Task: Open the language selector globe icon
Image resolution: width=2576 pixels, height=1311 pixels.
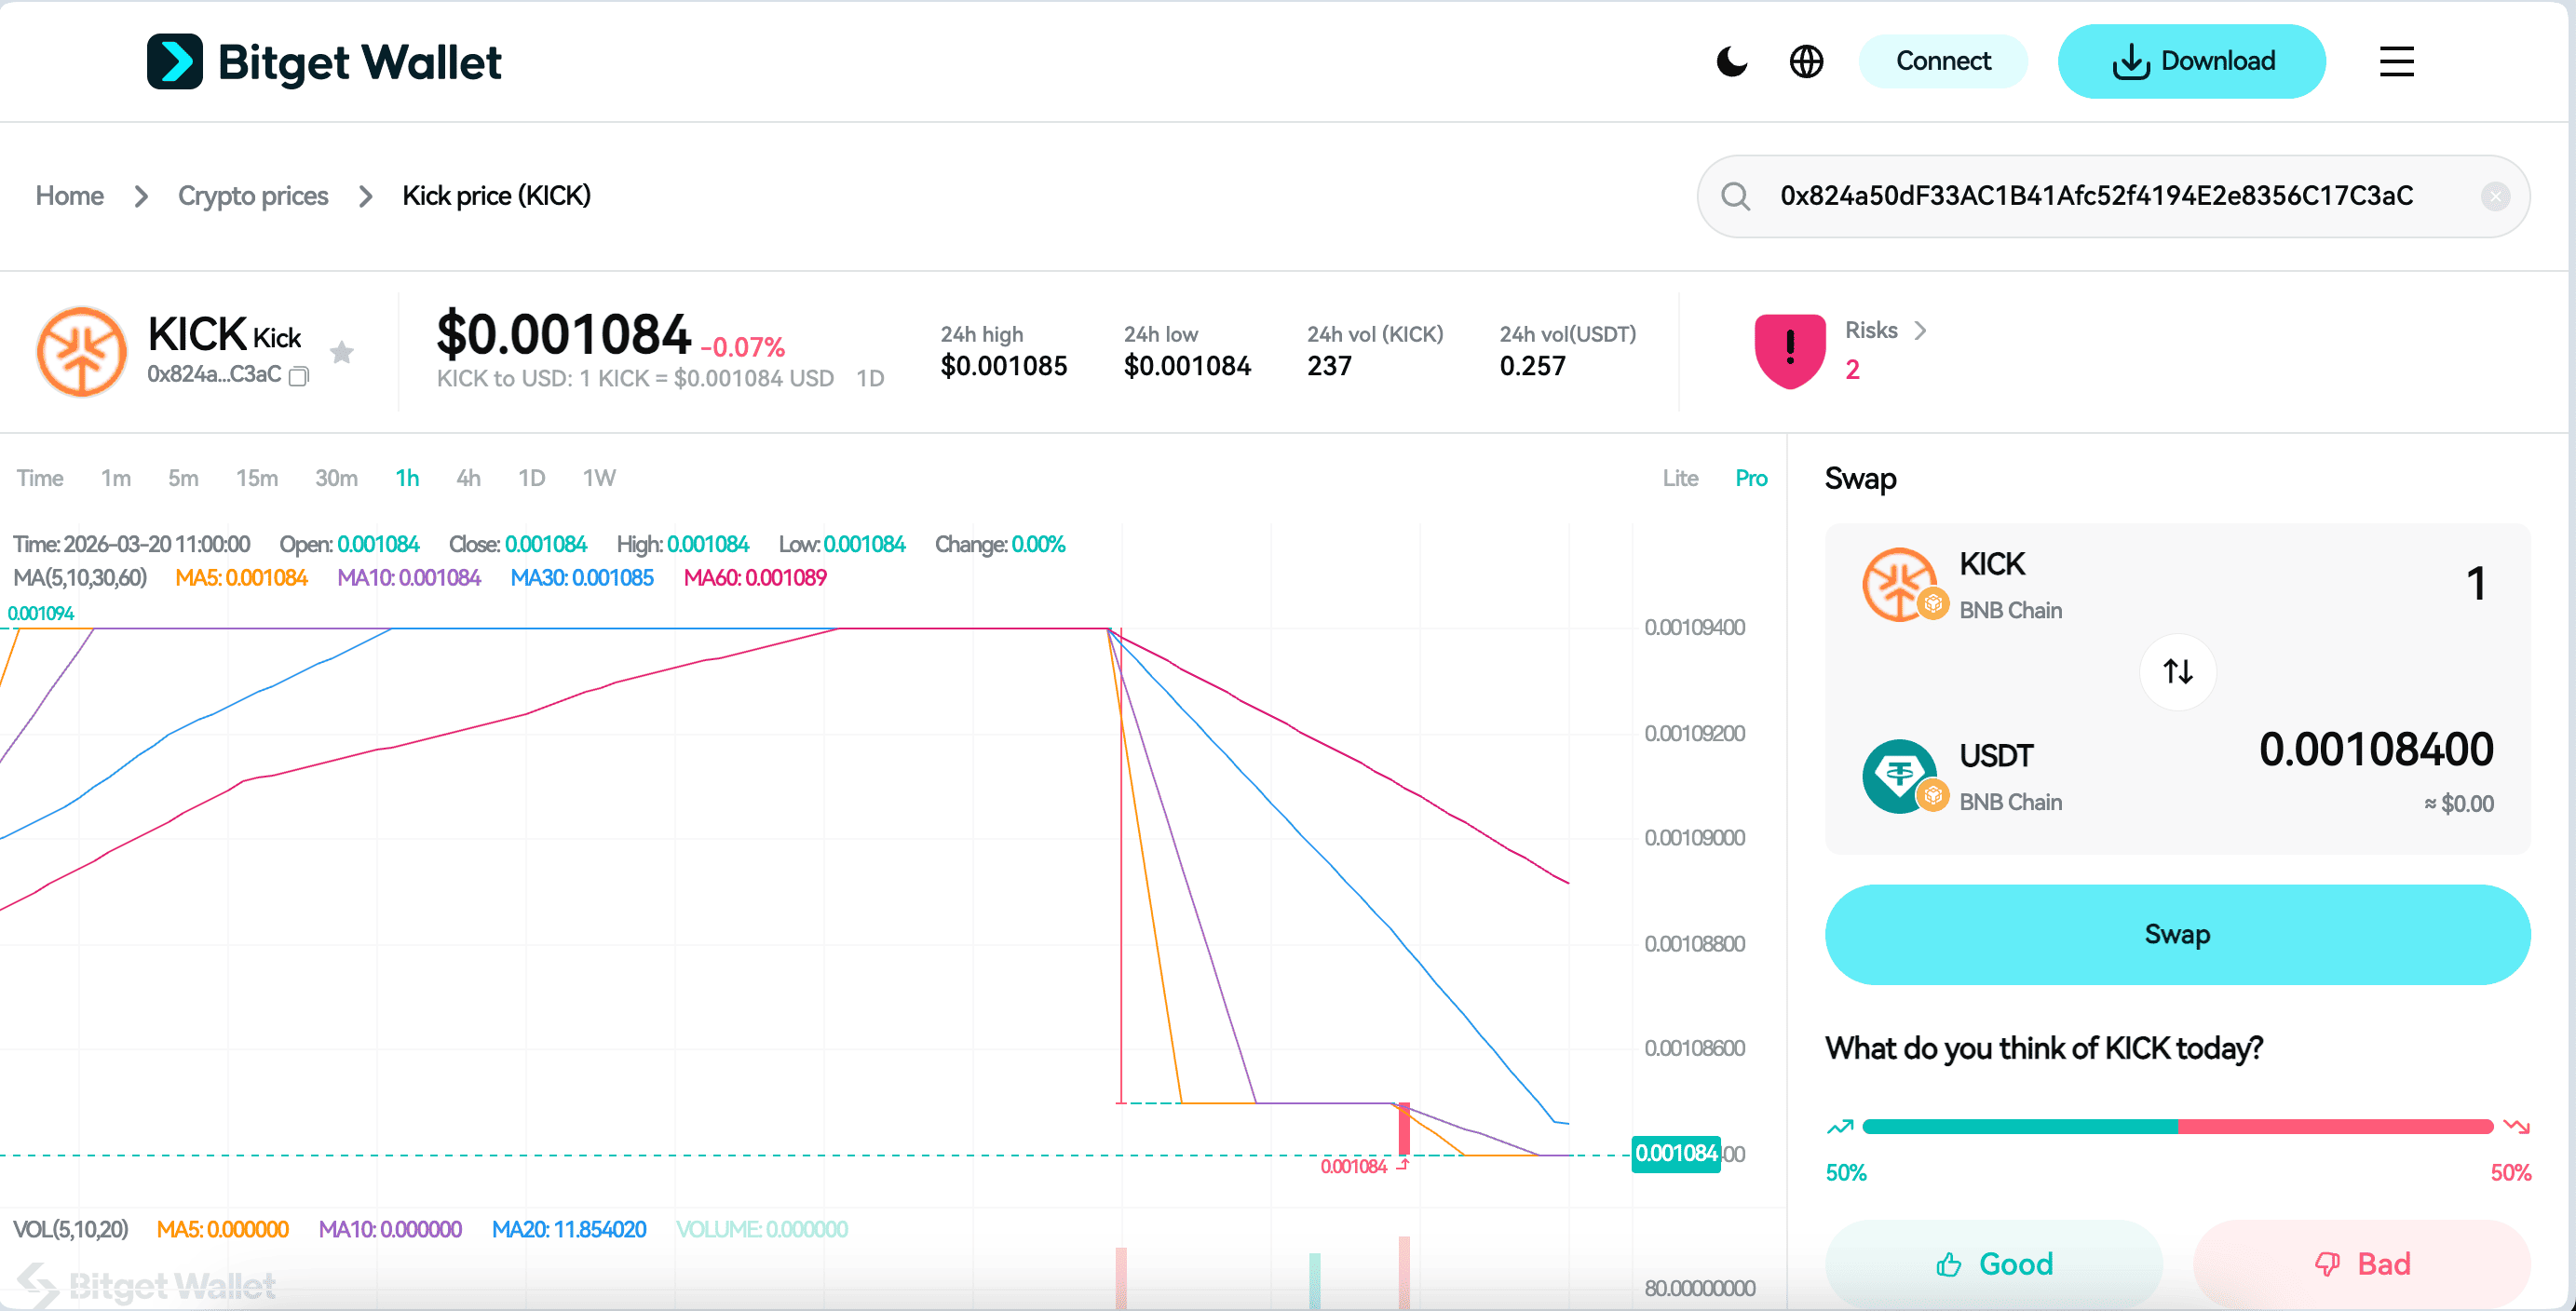Action: [x=1806, y=61]
